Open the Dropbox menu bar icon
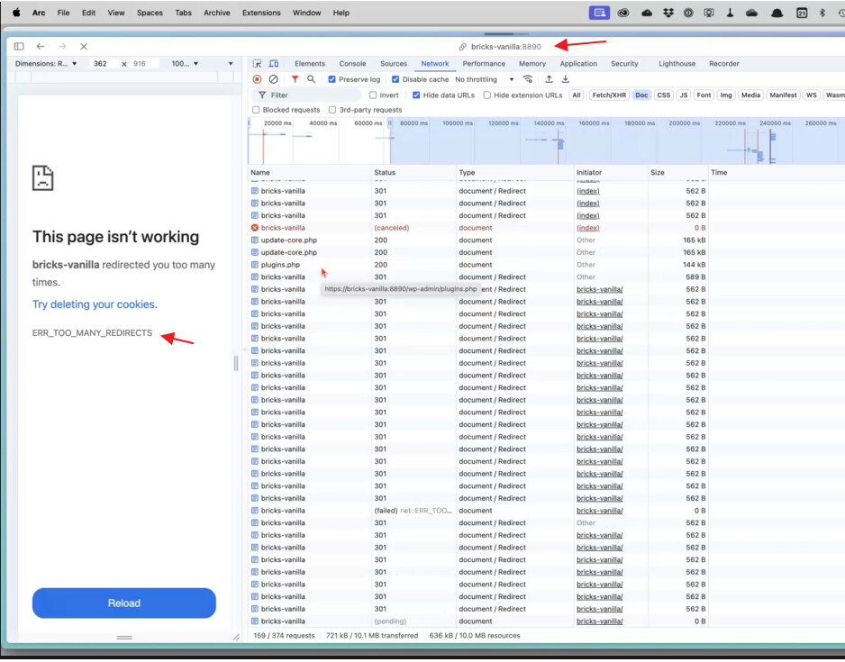Screen dimensions: 845x662 [x=668, y=13]
